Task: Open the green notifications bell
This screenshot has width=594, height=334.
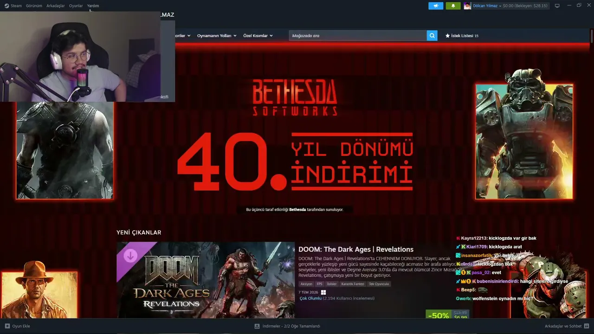Action: pyautogui.click(x=453, y=6)
